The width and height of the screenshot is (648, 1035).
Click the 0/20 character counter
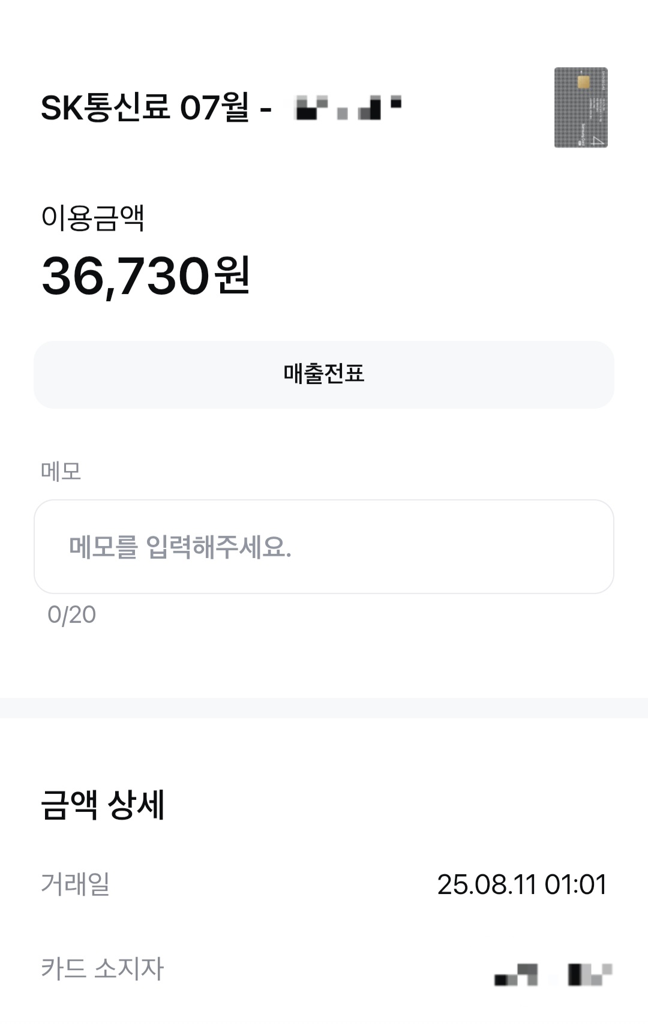(x=71, y=614)
